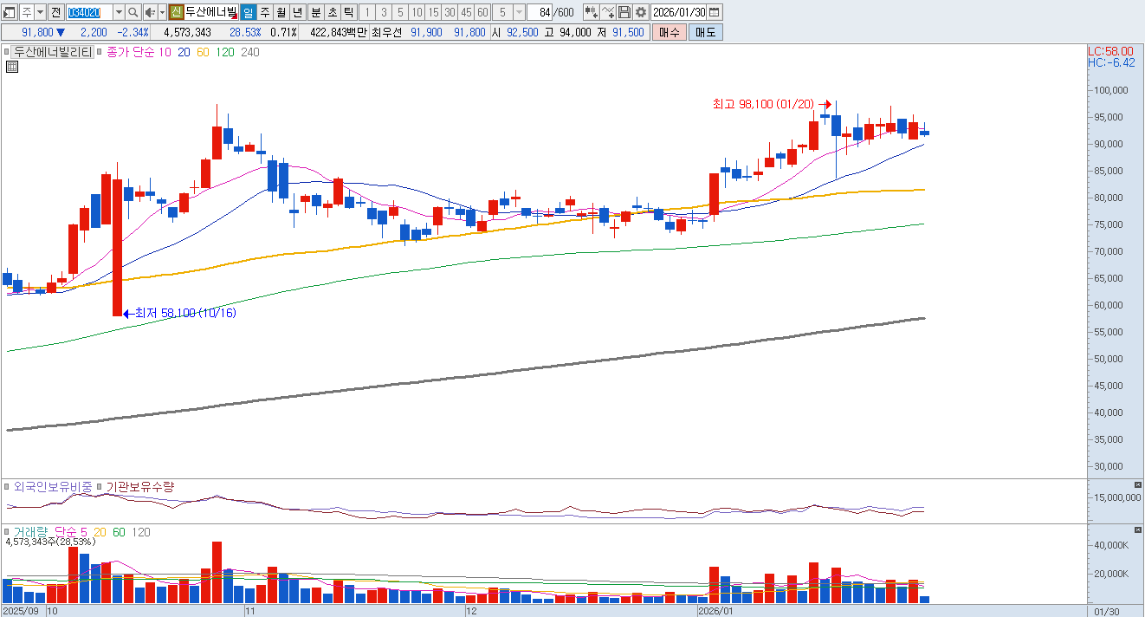
Task: Click the grid table icon below stock name
Action: [x=12, y=67]
